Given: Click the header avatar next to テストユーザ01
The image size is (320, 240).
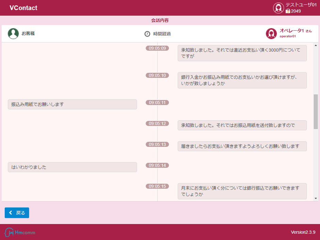Looking at the screenshot, I should pos(278,8).
